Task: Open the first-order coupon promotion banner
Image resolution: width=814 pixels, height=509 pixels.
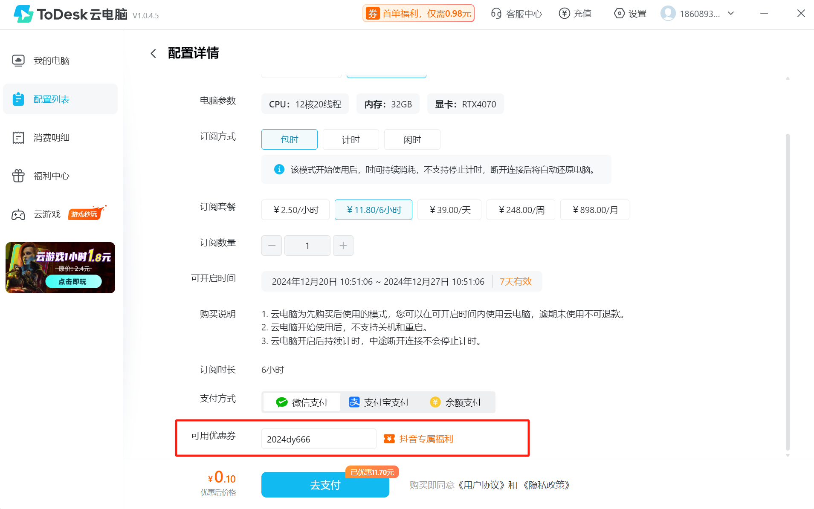Action: coord(418,13)
